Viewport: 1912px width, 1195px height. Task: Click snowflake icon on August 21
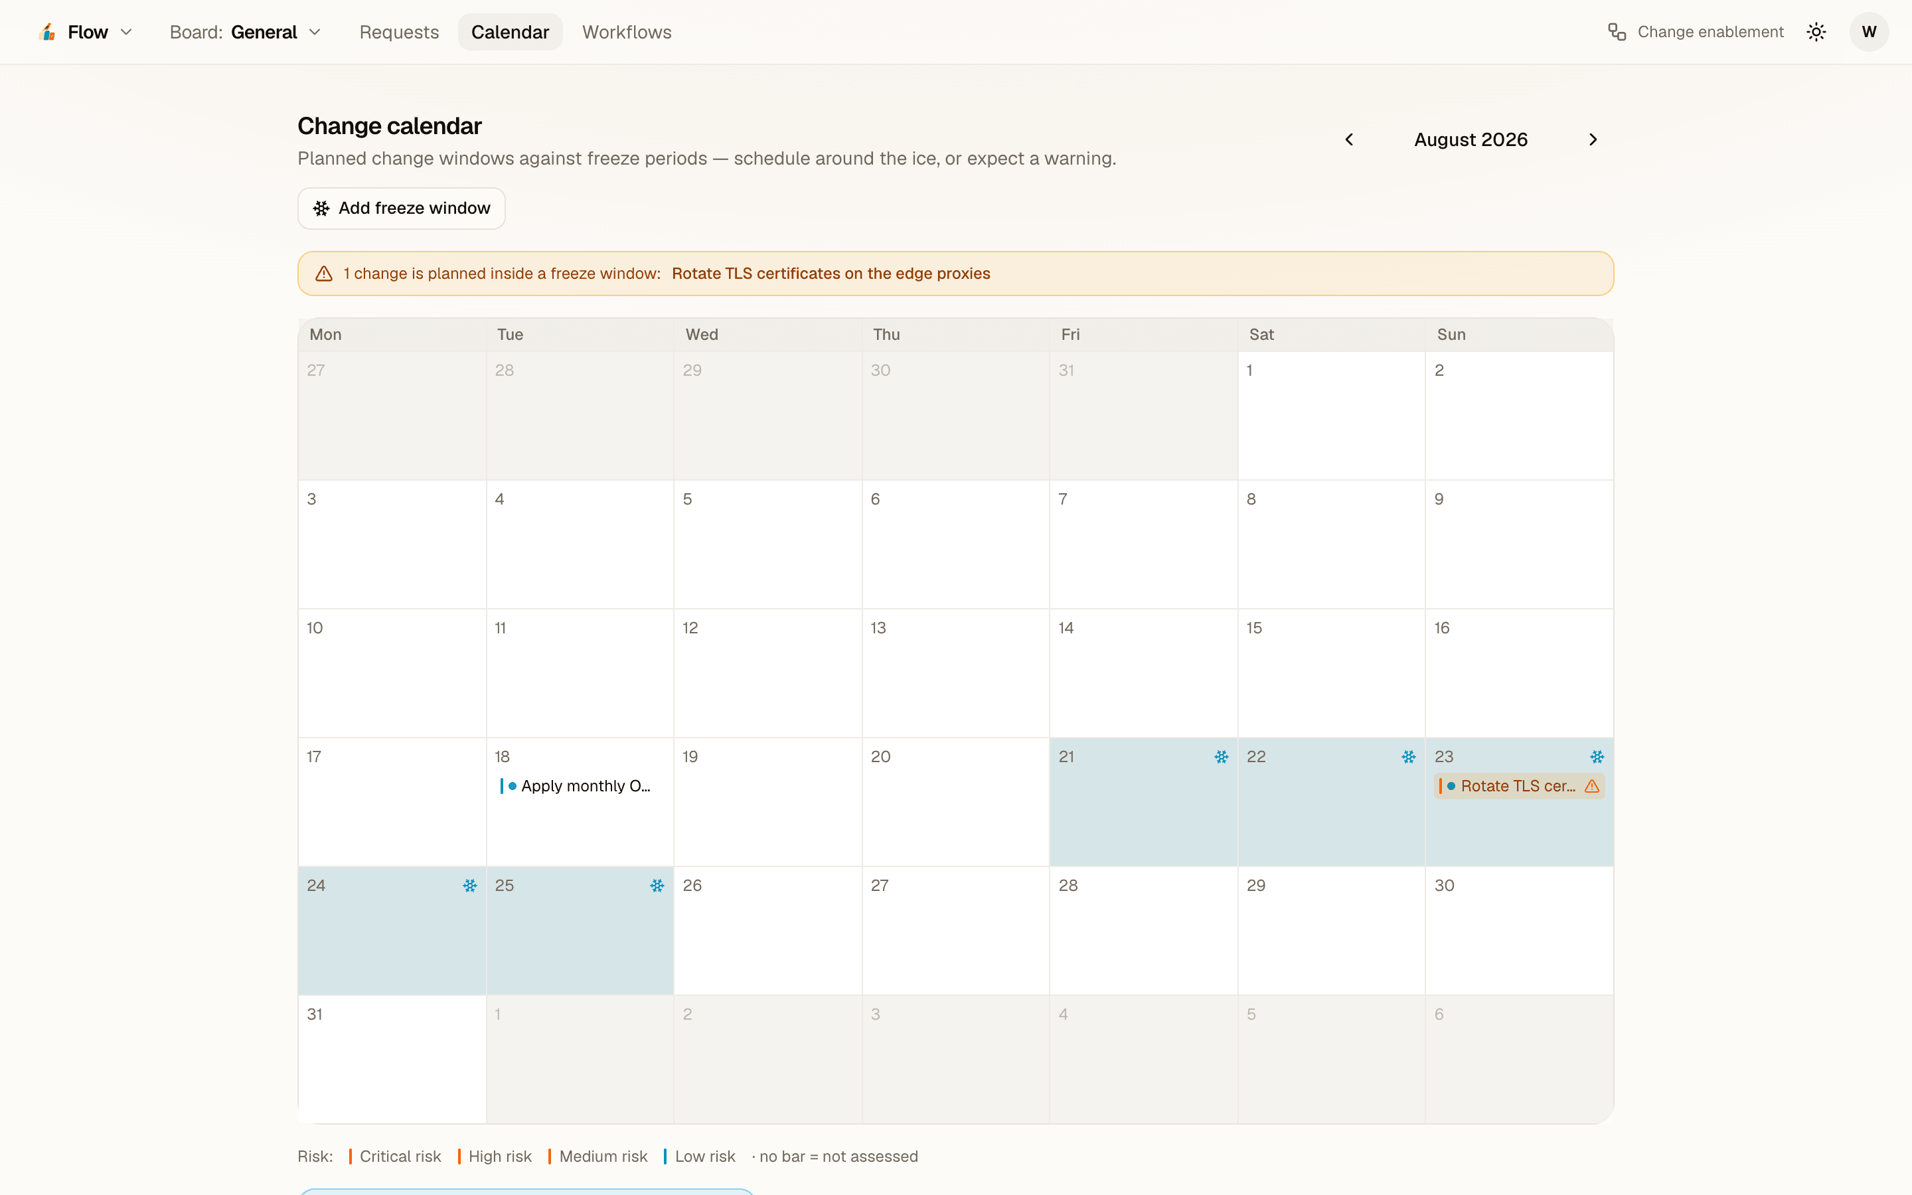point(1221,757)
